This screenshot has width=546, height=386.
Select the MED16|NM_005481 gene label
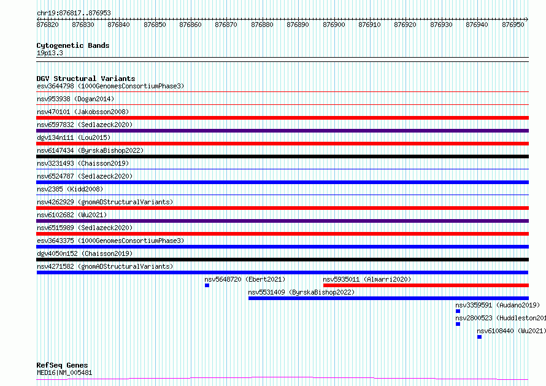[64, 372]
